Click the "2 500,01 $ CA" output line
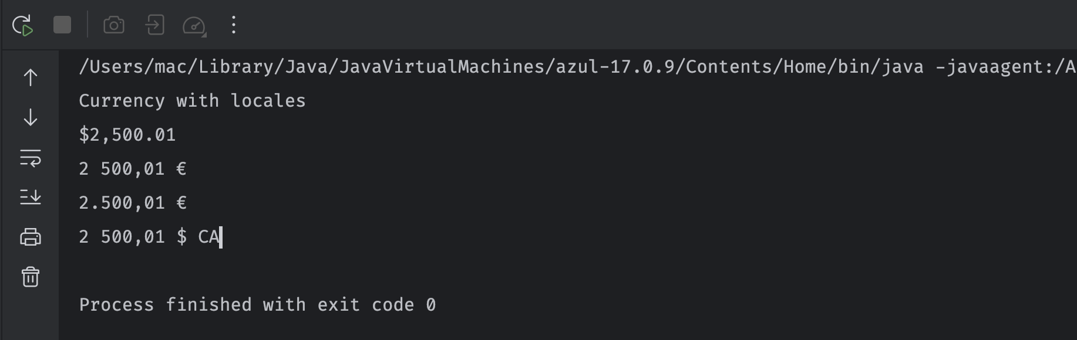This screenshot has height=340, width=1077. (x=149, y=237)
